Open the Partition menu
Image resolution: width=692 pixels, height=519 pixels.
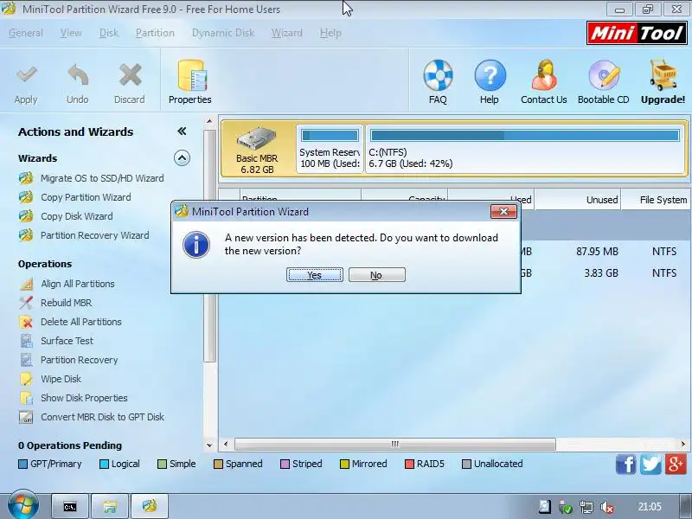tap(155, 33)
